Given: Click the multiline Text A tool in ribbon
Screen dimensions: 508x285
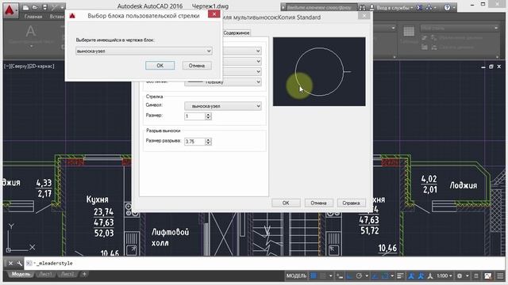Looking at the screenshot, I should [30, 32].
